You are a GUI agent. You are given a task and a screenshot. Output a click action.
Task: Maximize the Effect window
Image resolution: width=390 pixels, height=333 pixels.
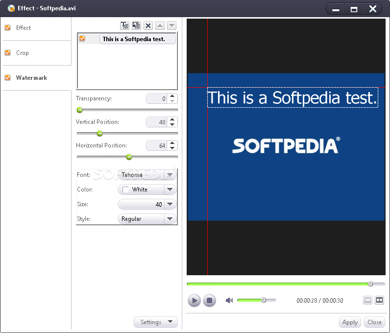point(354,9)
